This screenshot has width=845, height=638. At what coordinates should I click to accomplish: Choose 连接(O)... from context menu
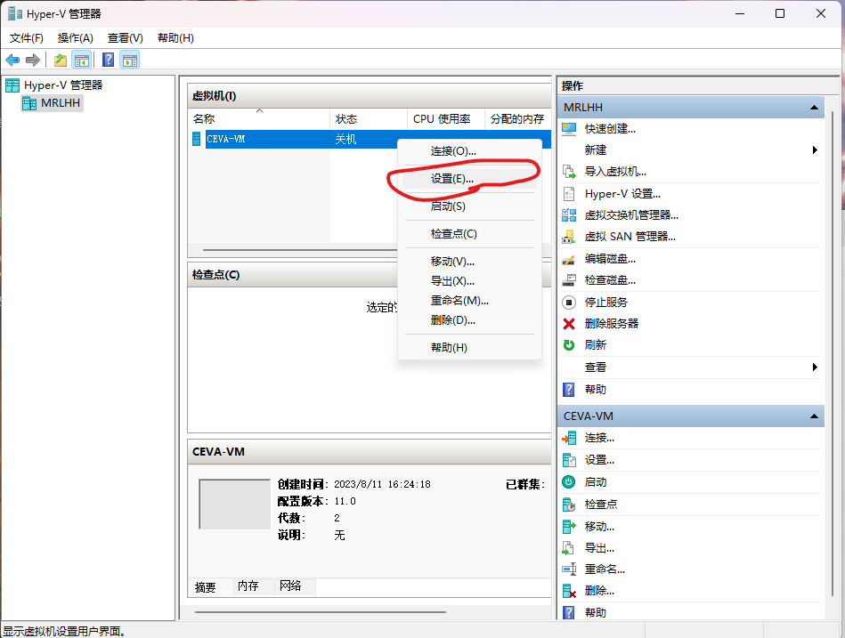coord(469,150)
